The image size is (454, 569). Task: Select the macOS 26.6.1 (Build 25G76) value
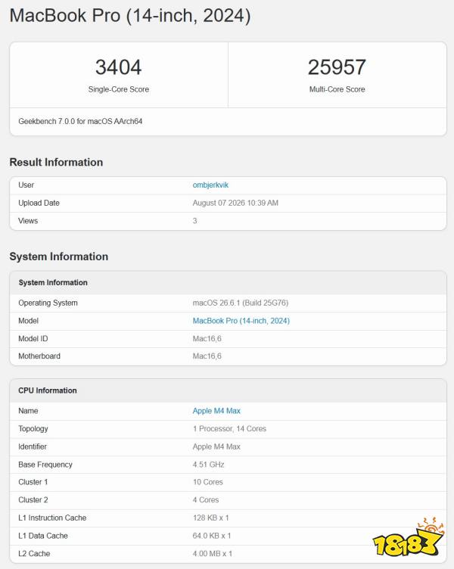tap(241, 303)
